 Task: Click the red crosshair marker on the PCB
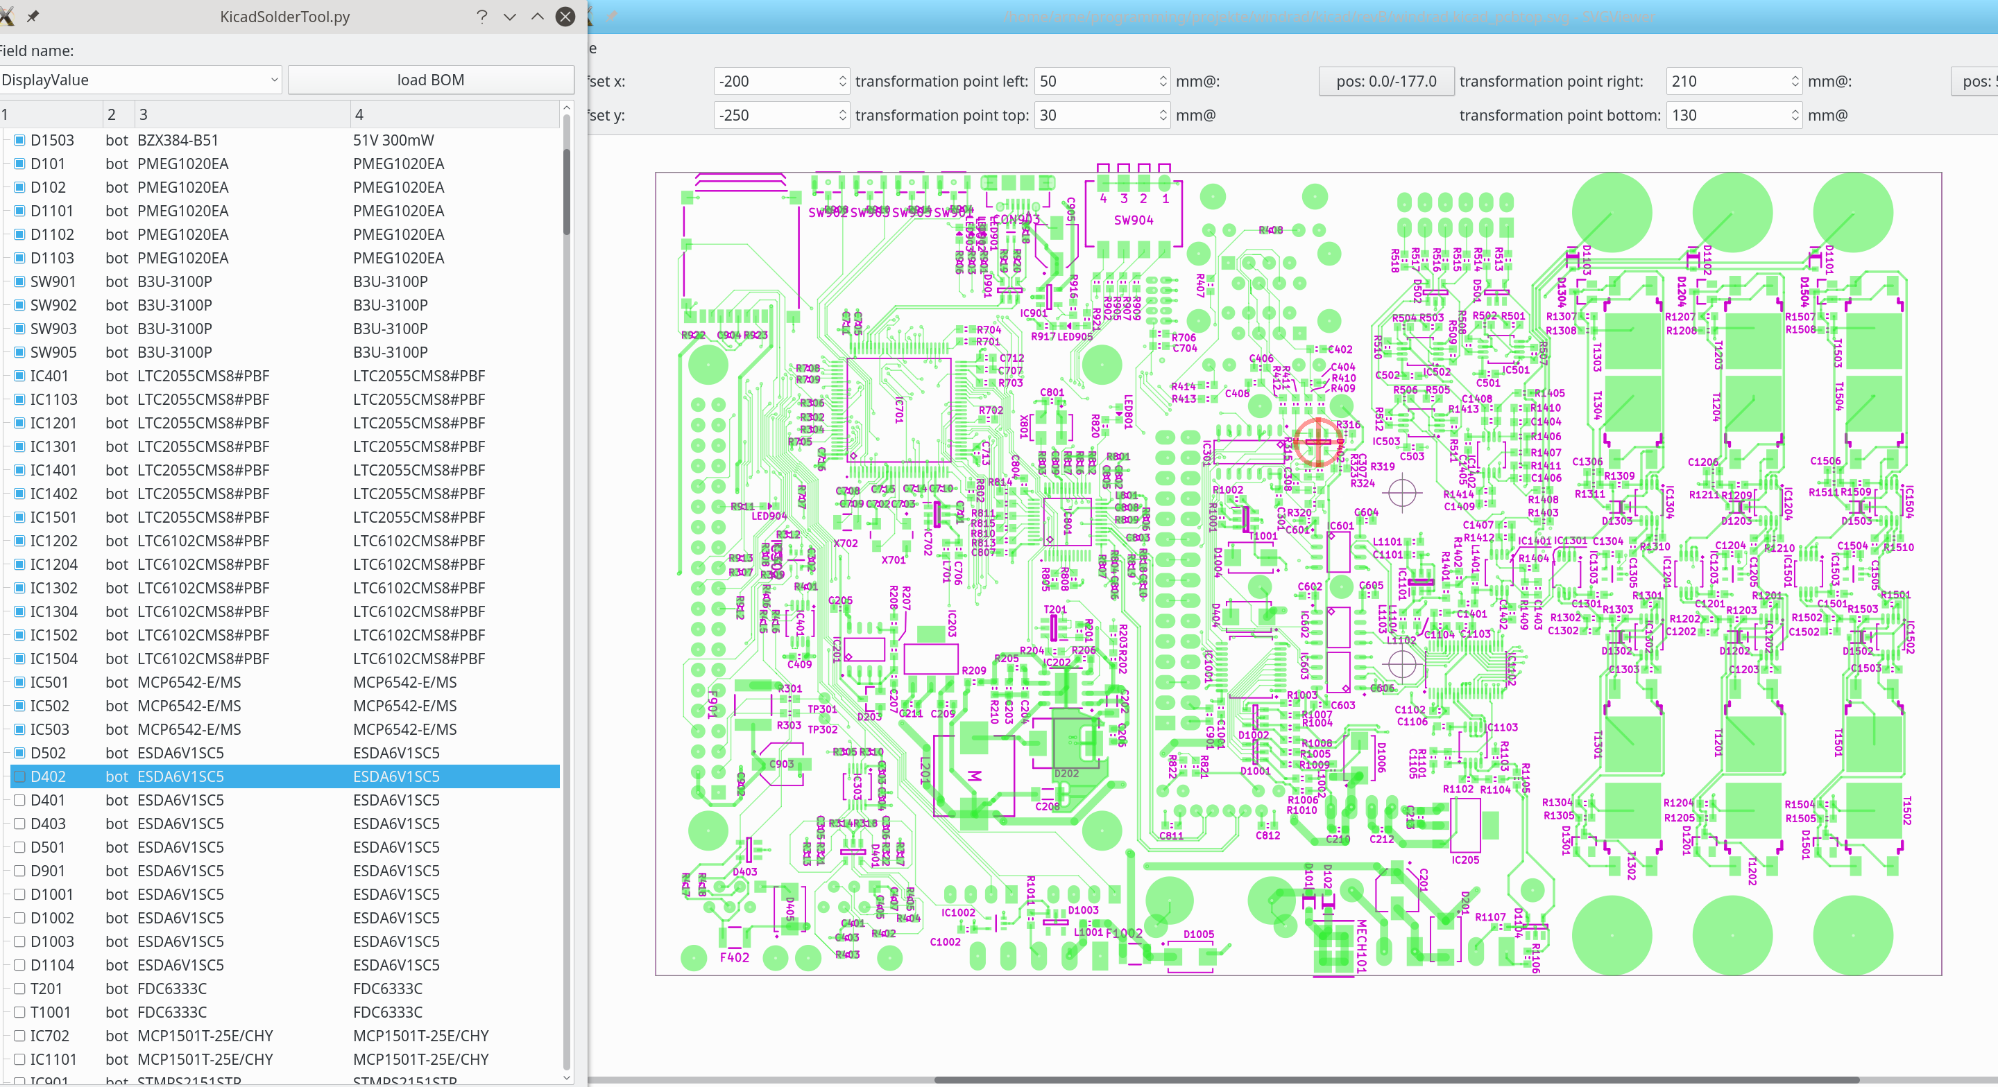click(x=1318, y=442)
